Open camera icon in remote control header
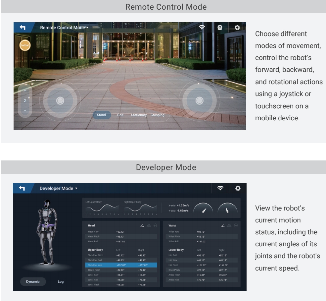Image resolution: width=326 pixels, height=301 pixels. (x=220, y=28)
